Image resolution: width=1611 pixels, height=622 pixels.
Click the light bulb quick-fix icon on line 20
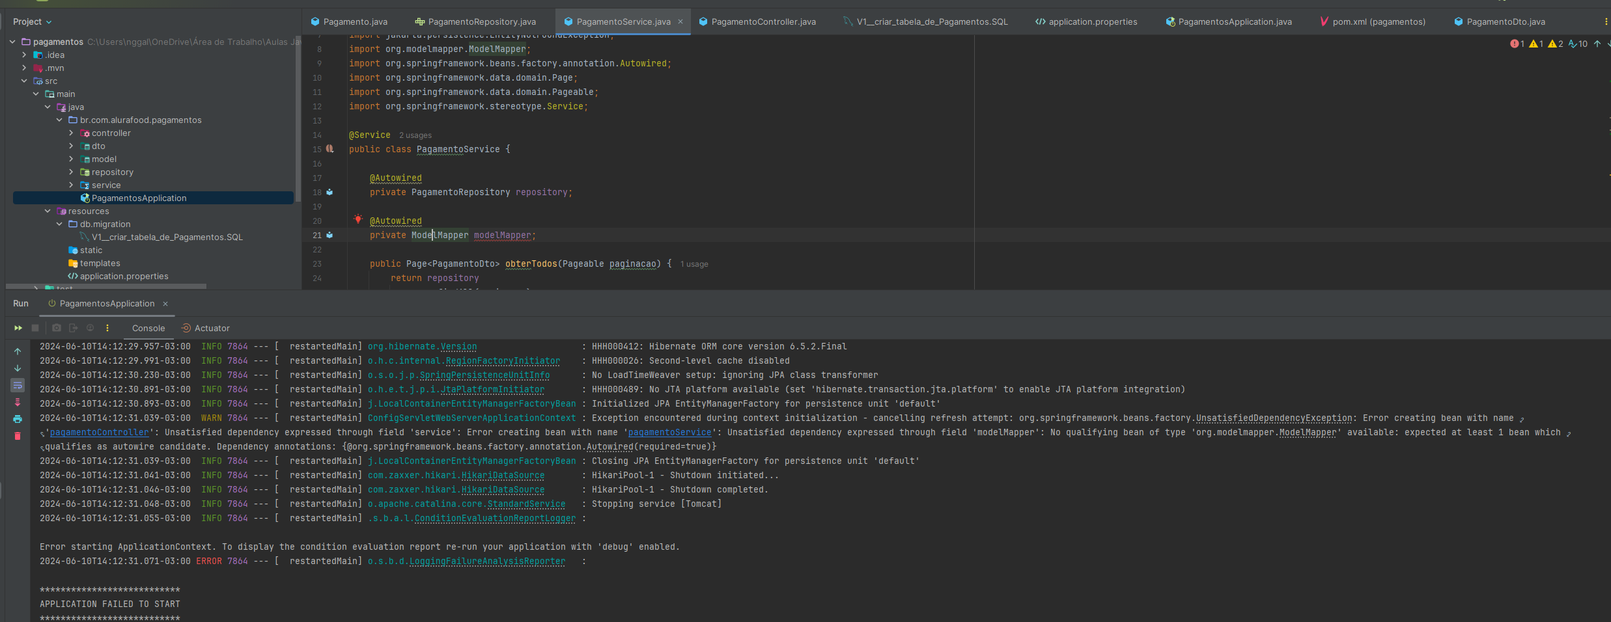click(x=357, y=219)
